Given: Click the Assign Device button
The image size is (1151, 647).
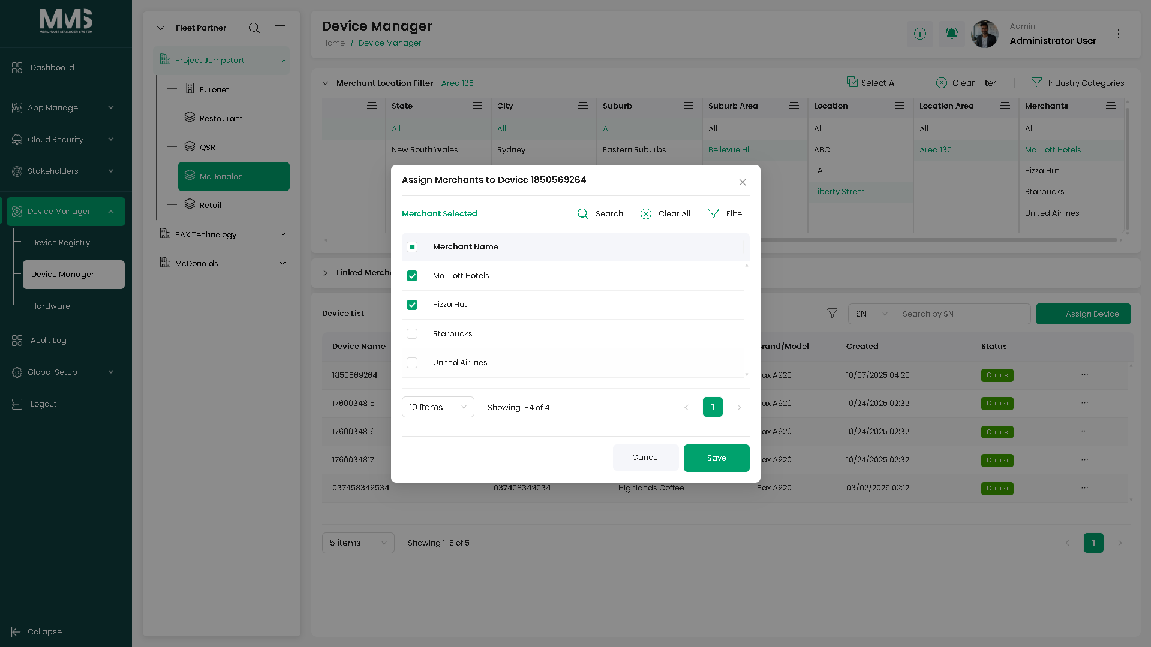Looking at the screenshot, I should pyautogui.click(x=1083, y=314).
